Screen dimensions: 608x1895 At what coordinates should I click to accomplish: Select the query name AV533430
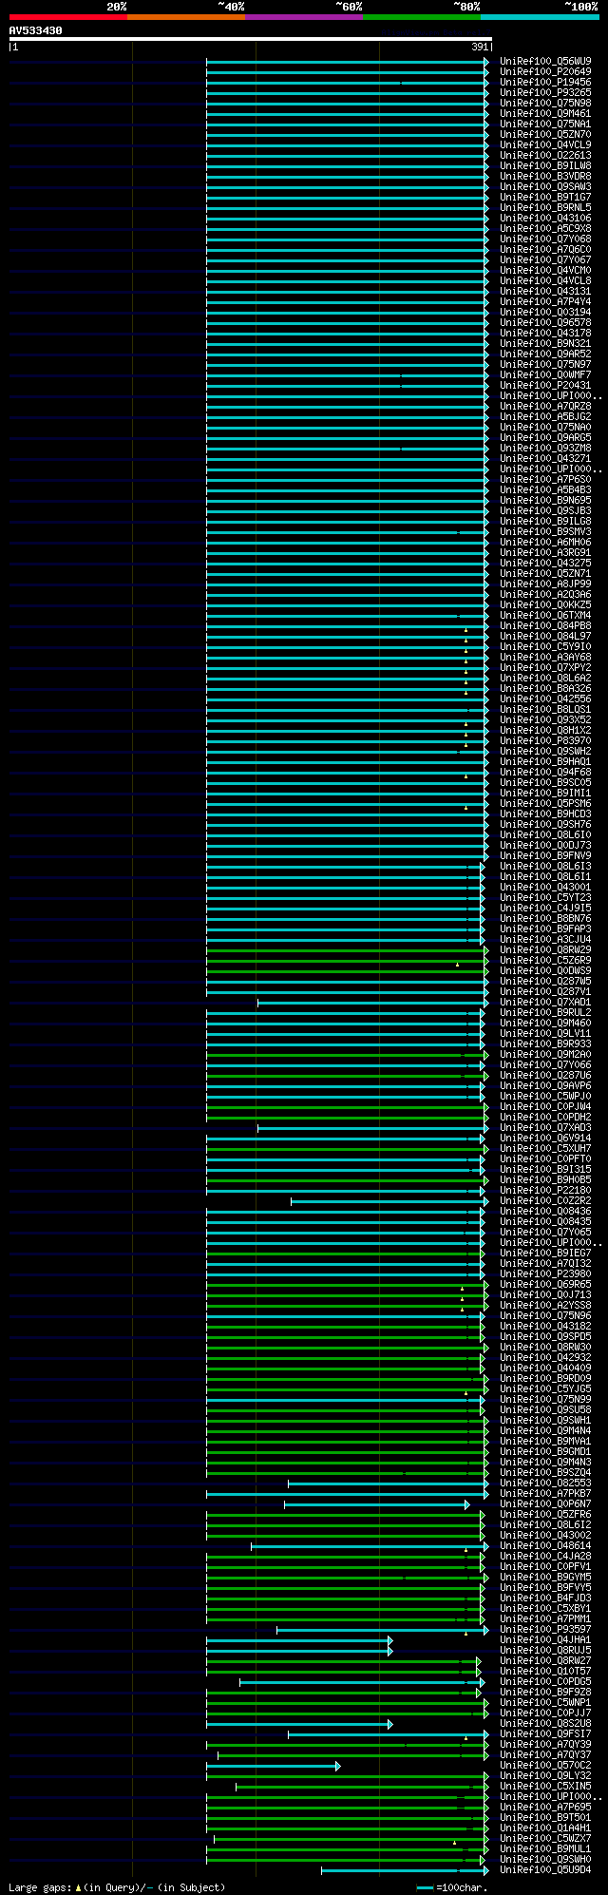[x=36, y=30]
